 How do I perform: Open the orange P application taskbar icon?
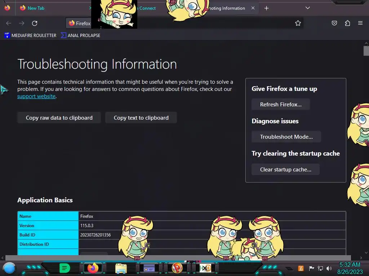click(177, 268)
